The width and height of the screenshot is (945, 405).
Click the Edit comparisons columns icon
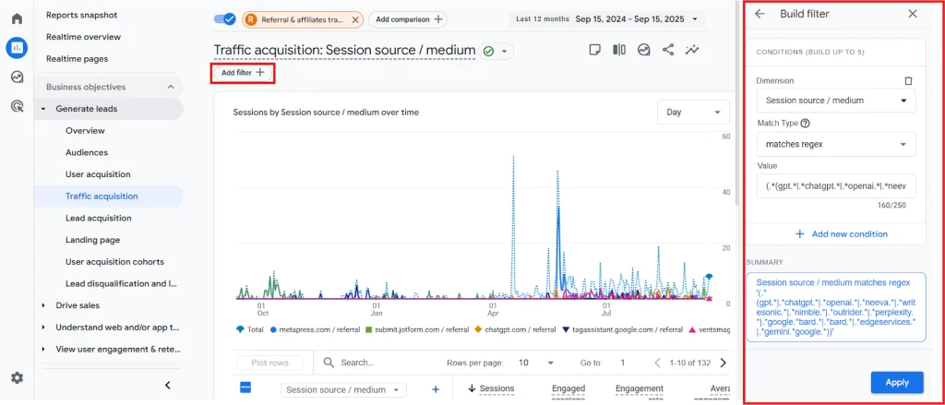coord(619,50)
